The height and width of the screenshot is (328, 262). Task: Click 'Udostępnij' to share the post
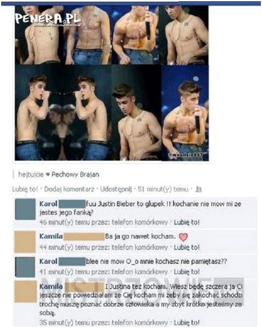pos(116,189)
